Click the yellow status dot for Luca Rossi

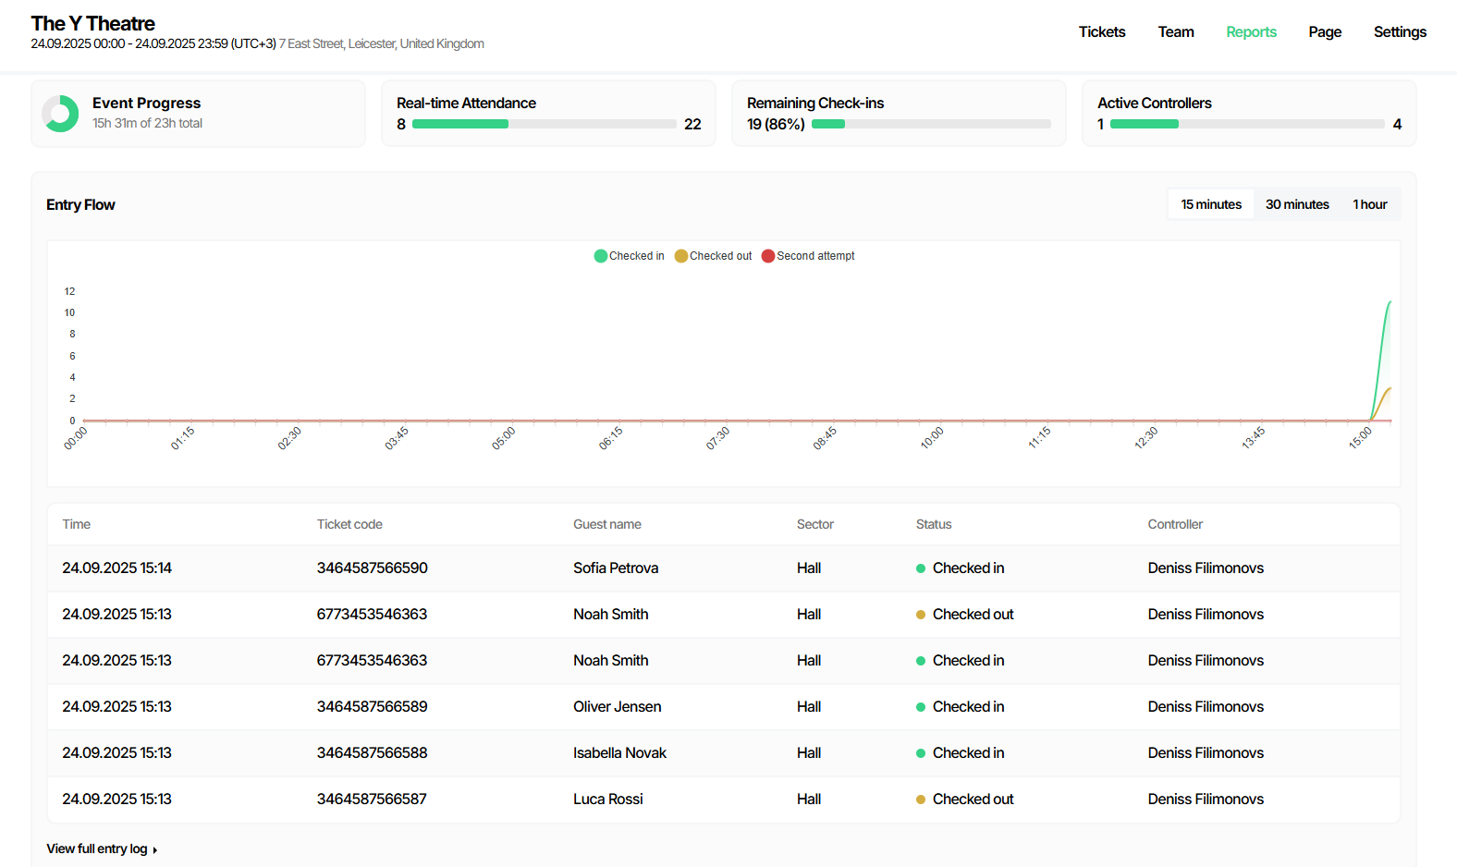pos(921,800)
